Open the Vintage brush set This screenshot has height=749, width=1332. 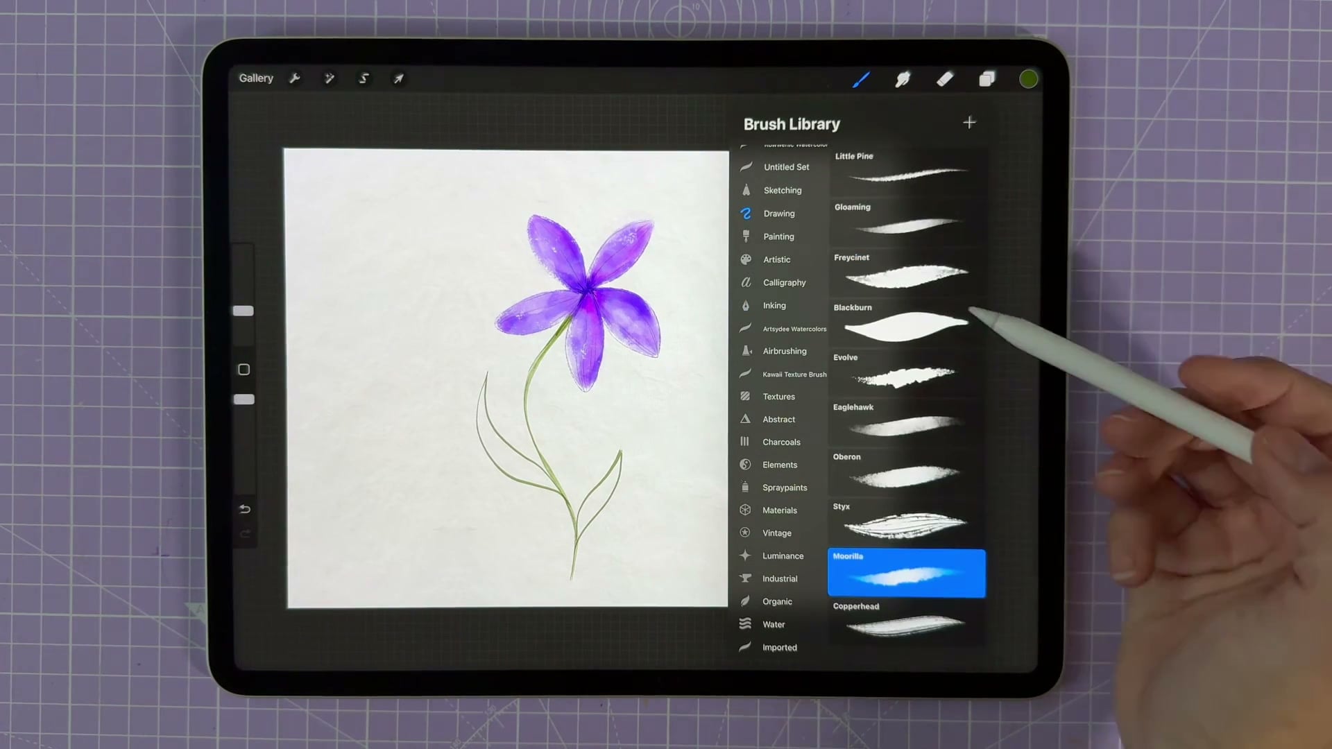pos(782,533)
